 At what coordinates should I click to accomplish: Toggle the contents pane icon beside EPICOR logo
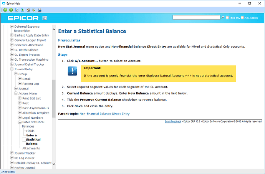point(45,18)
